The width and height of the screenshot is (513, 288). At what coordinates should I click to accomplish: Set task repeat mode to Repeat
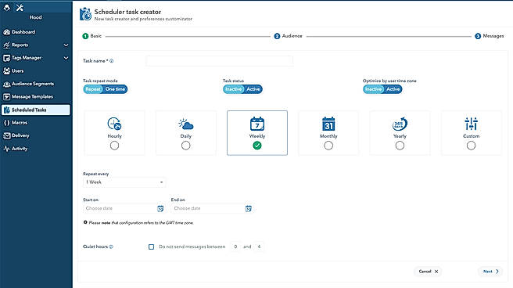coord(93,89)
